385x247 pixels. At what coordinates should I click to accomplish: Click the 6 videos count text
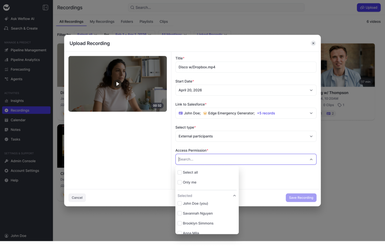click(x=373, y=22)
